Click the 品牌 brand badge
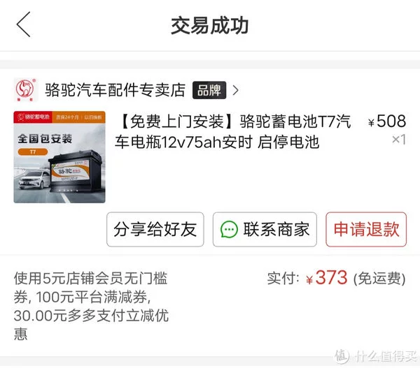The height and width of the screenshot is (368, 420). [x=209, y=90]
